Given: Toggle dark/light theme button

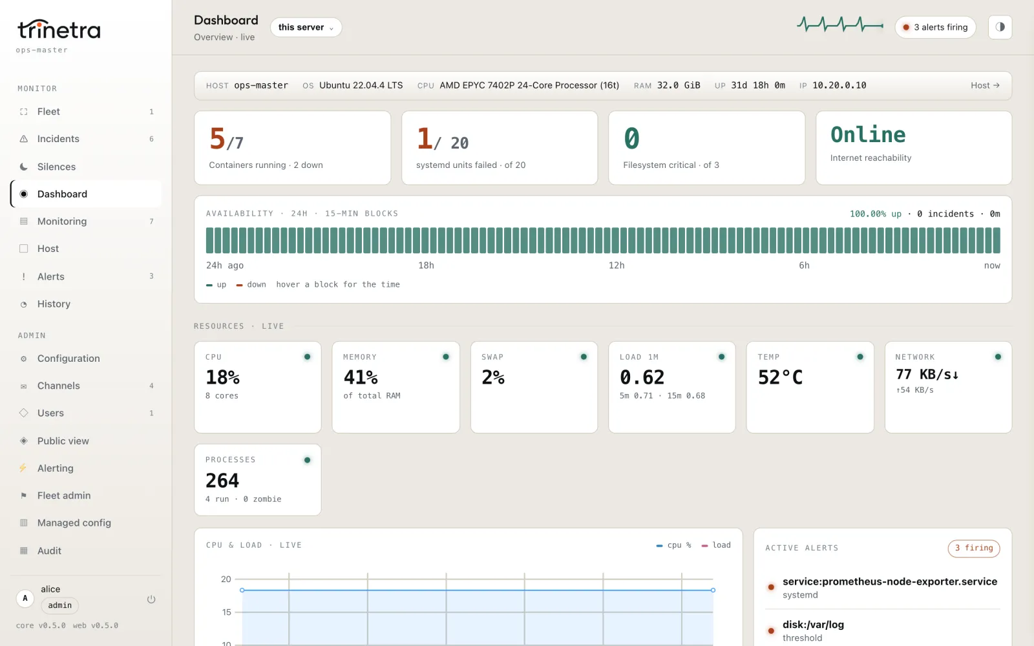Looking at the screenshot, I should (x=1000, y=27).
